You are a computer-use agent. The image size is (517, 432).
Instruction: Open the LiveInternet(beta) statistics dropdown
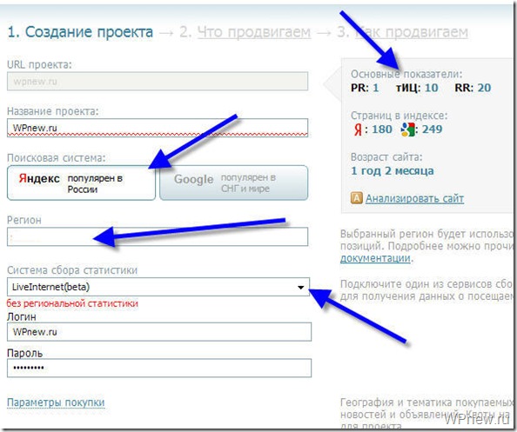[158, 287]
